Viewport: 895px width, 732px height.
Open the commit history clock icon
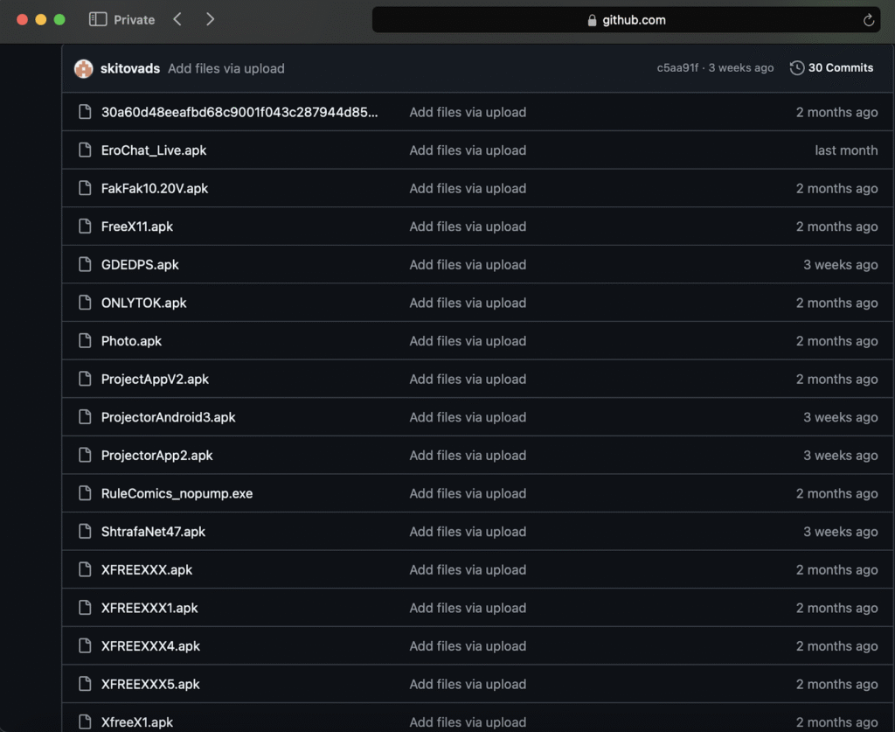tap(797, 68)
